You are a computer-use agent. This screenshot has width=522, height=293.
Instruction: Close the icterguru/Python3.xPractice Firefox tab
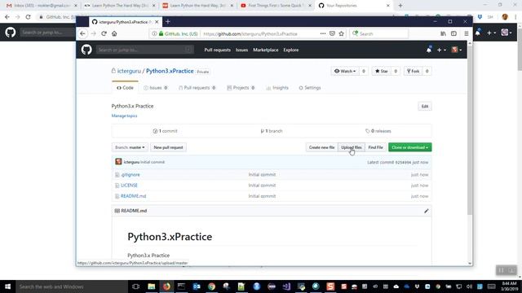[157, 22]
